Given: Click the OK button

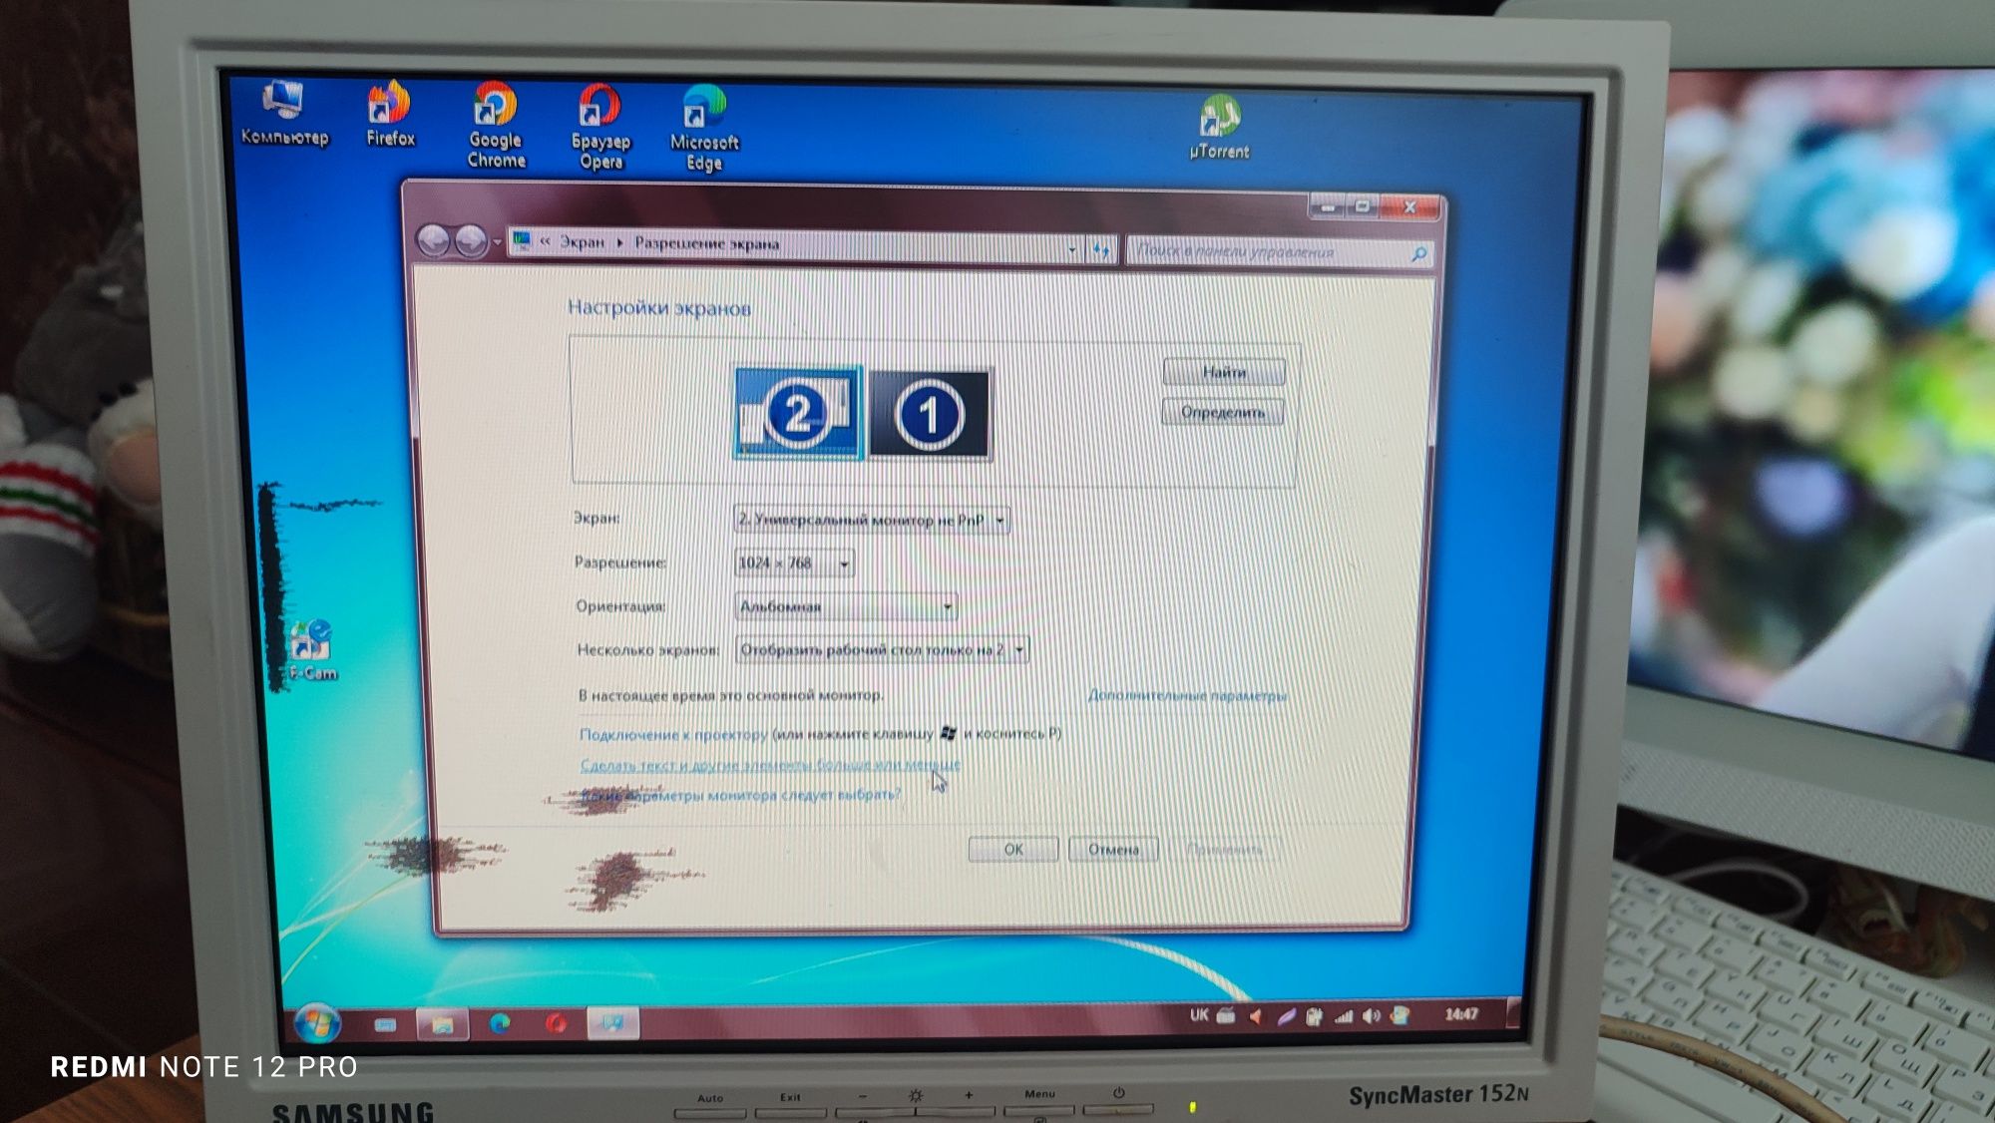Looking at the screenshot, I should click(x=1013, y=849).
